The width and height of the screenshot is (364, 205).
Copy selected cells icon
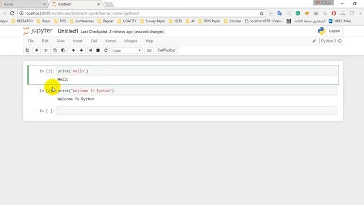coord(55,51)
